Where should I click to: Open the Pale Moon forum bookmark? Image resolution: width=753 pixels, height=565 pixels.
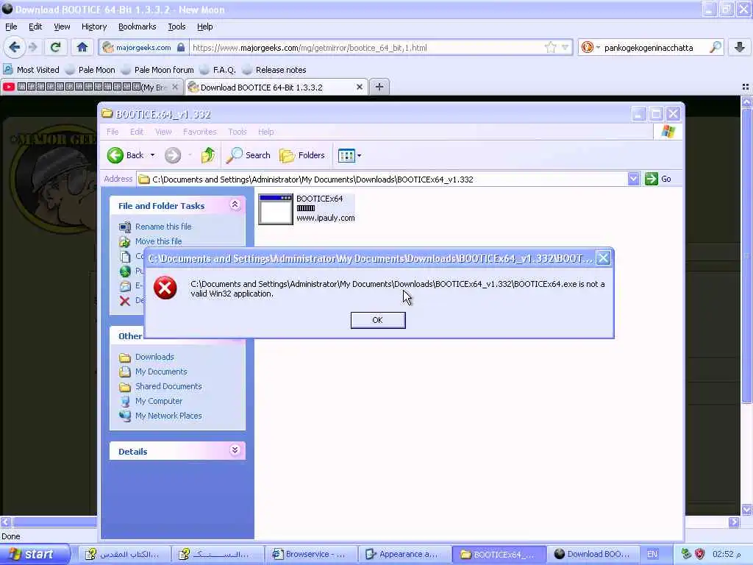point(158,70)
